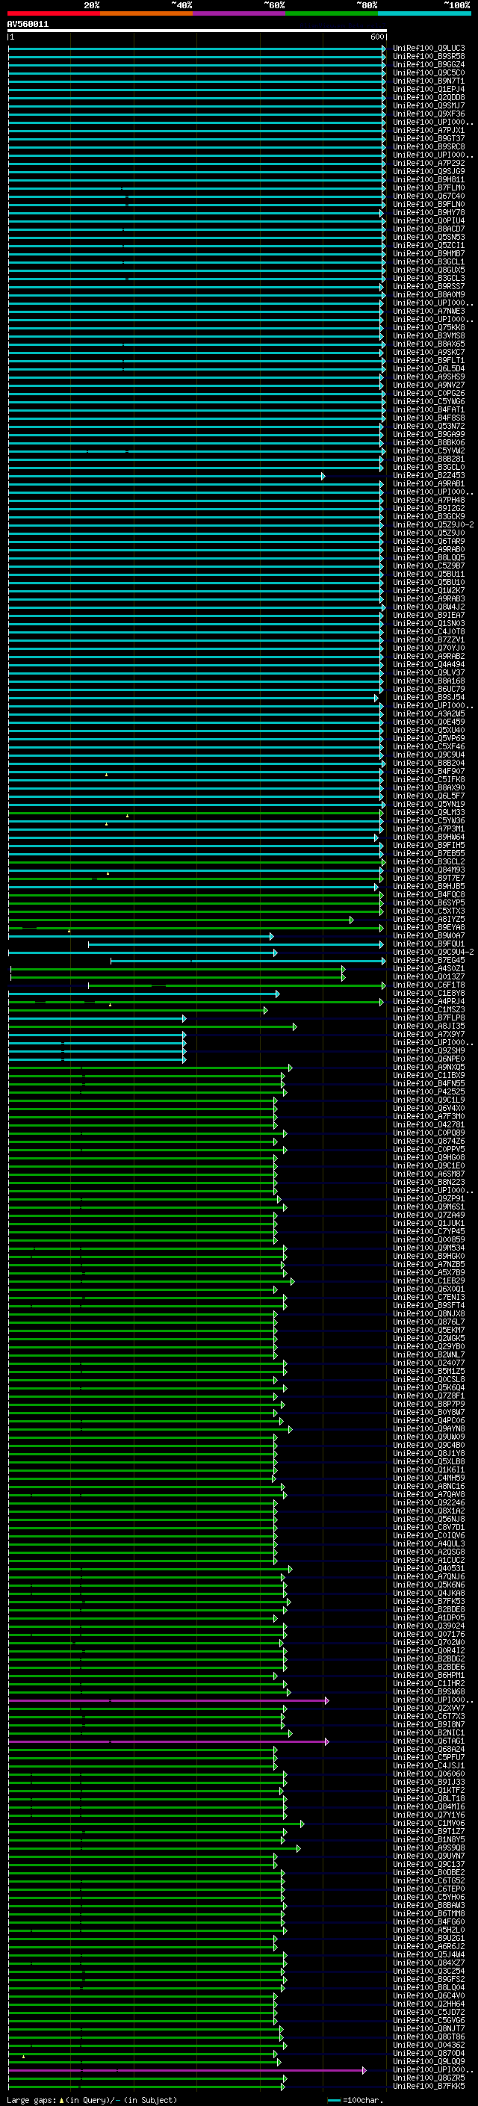Viewport: 478px width, 2106px height.
Task: Click the purple alignment bar for UniRef100_Q6TAG1
Action: pyautogui.click(x=168, y=1741)
